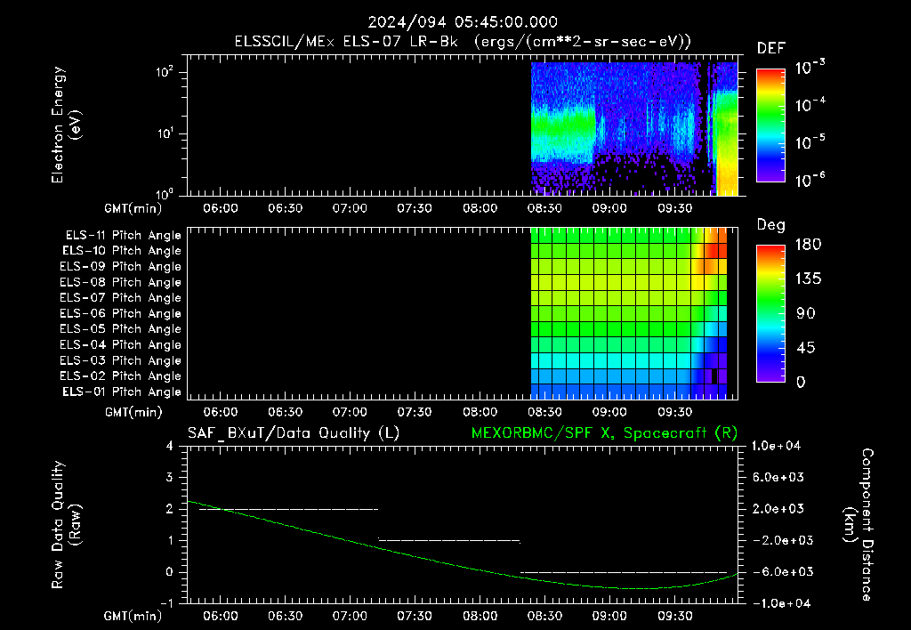Click the 10^-4 DEF scale value

click(x=810, y=105)
